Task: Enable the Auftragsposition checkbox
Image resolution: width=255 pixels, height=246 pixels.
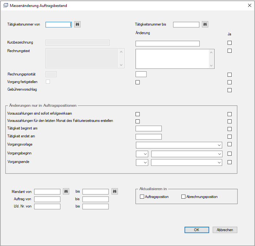Action: point(142,197)
